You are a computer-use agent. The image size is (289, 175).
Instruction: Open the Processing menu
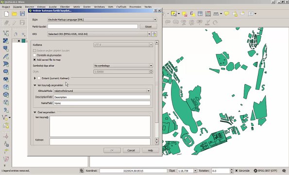tap(136, 7)
